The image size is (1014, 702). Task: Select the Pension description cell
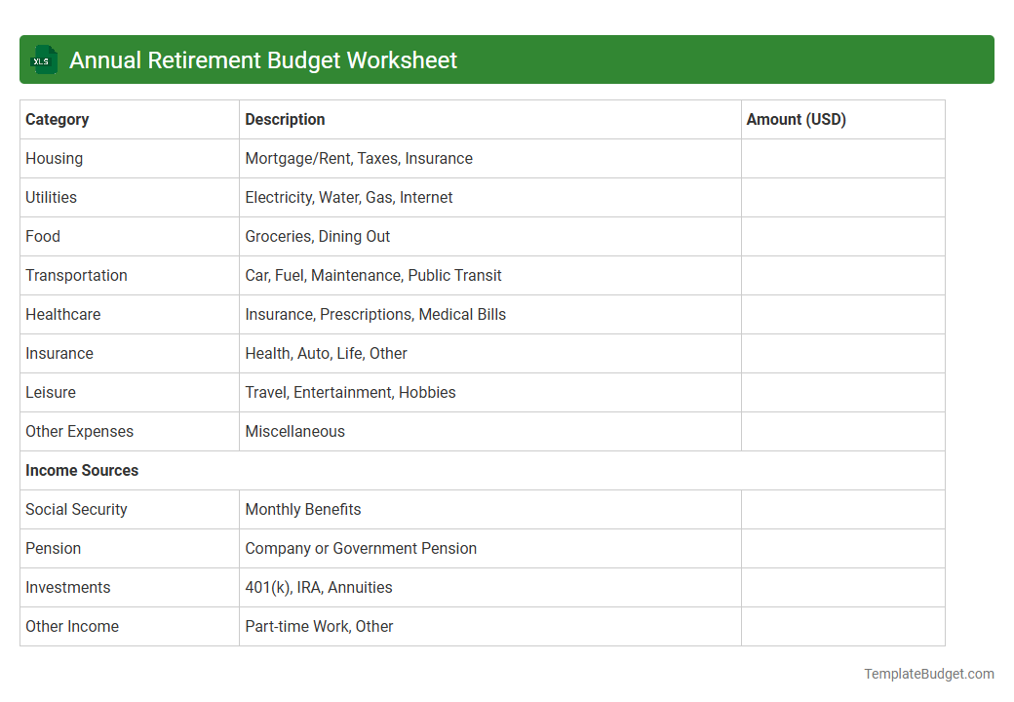click(x=361, y=548)
